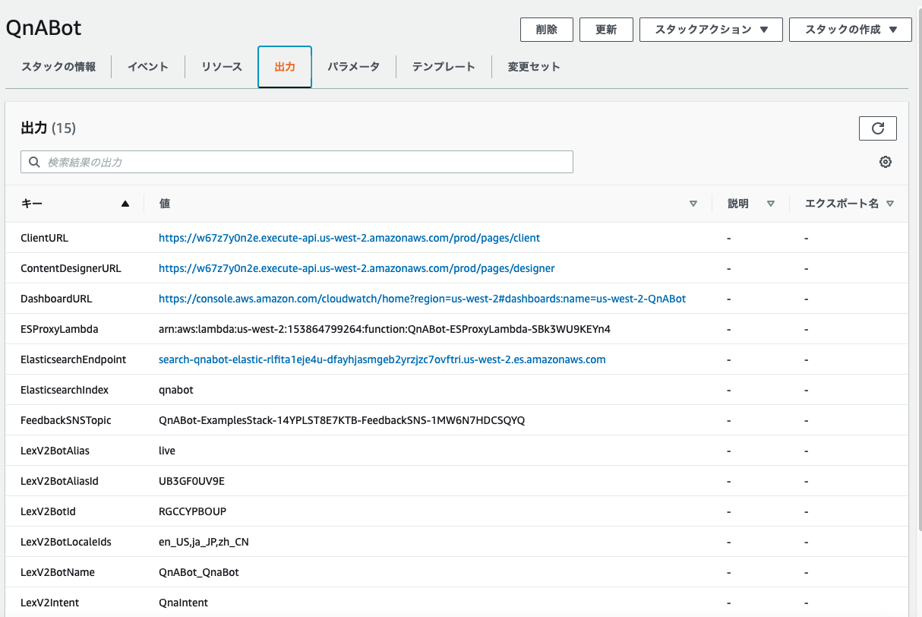Open the table preferences gear icon

click(885, 162)
